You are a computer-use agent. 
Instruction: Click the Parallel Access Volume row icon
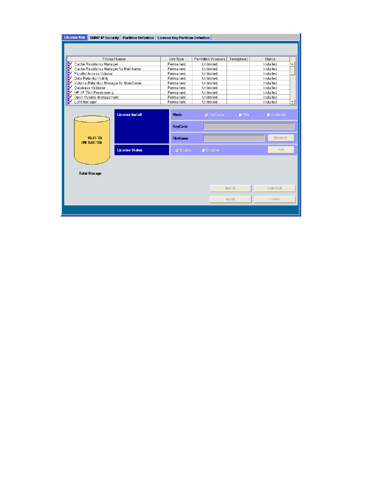click(70, 73)
